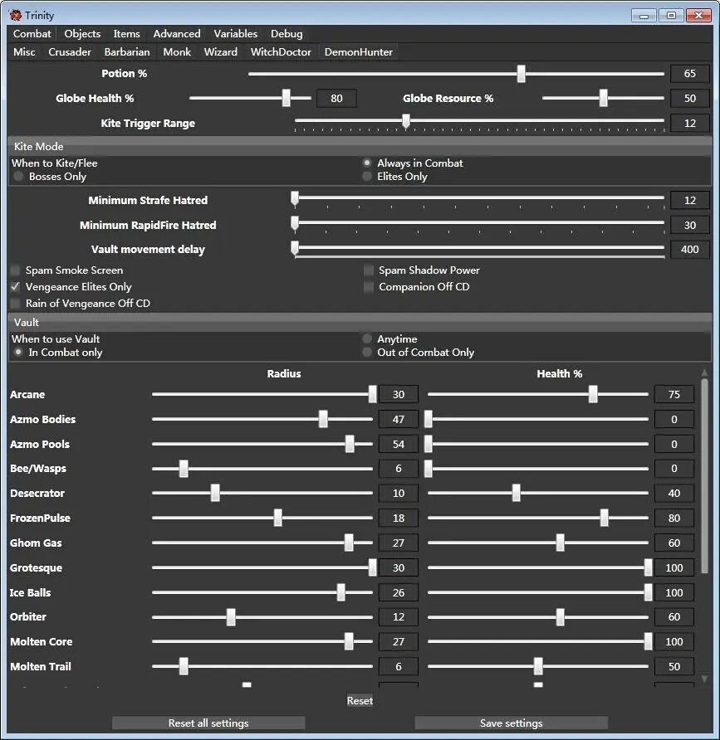Open the Debug tab

[x=287, y=33]
